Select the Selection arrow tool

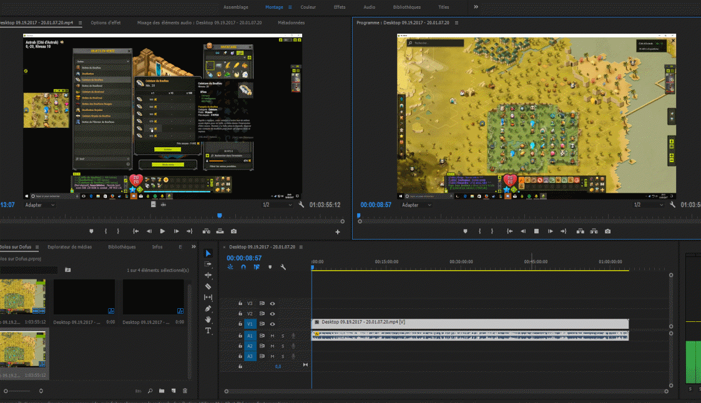pos(208,253)
